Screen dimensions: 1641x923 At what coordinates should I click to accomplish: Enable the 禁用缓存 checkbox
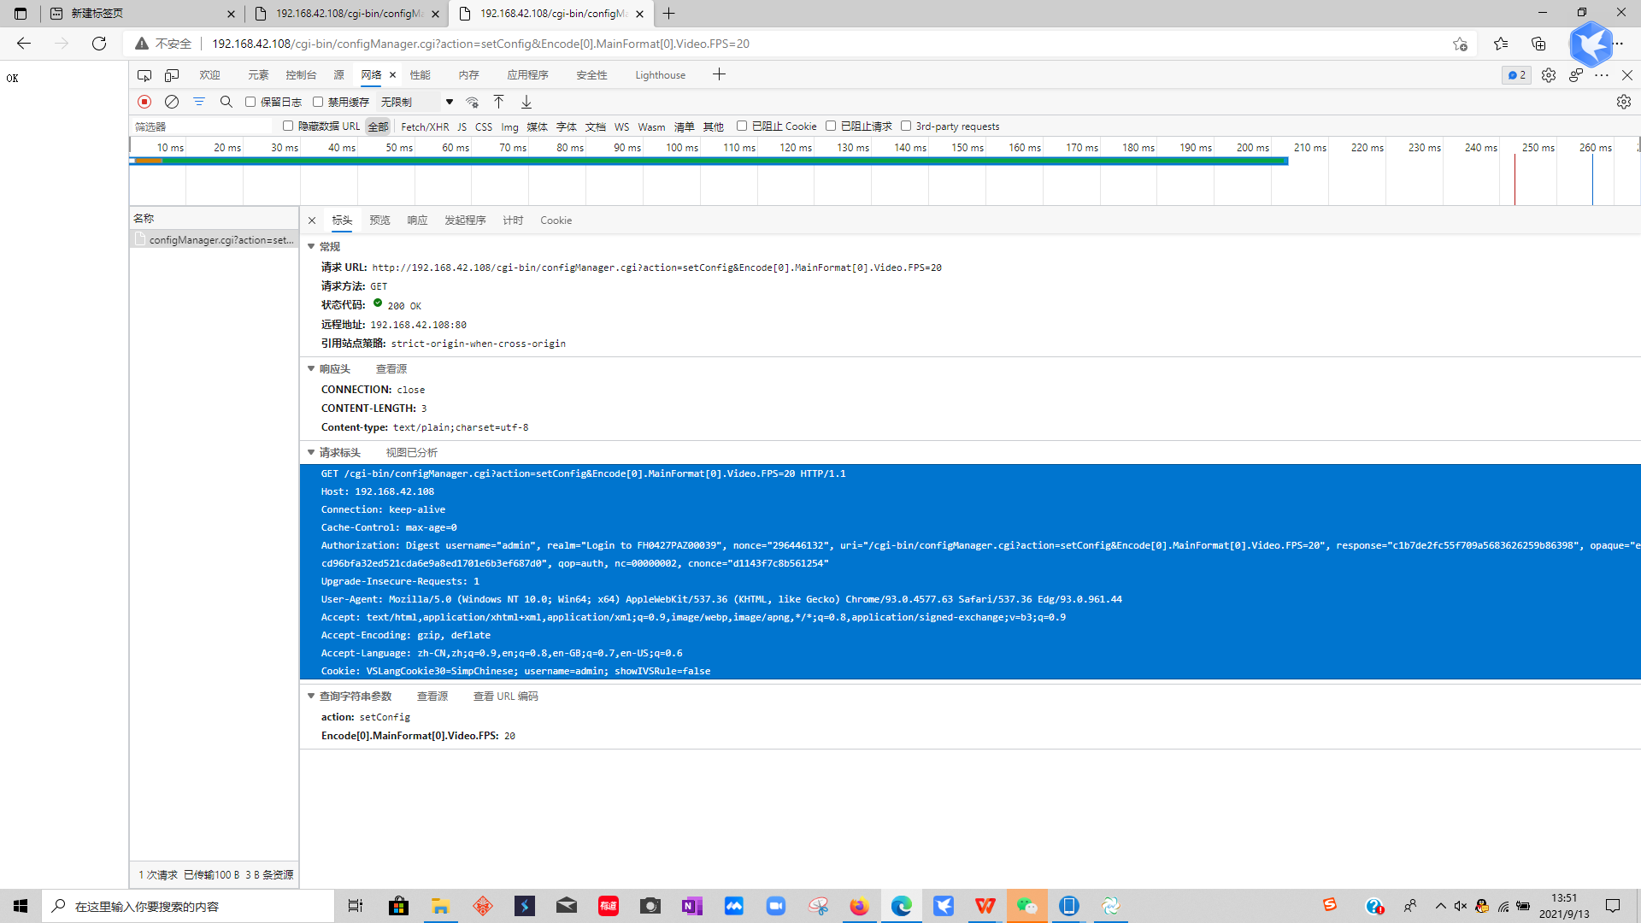tap(318, 102)
